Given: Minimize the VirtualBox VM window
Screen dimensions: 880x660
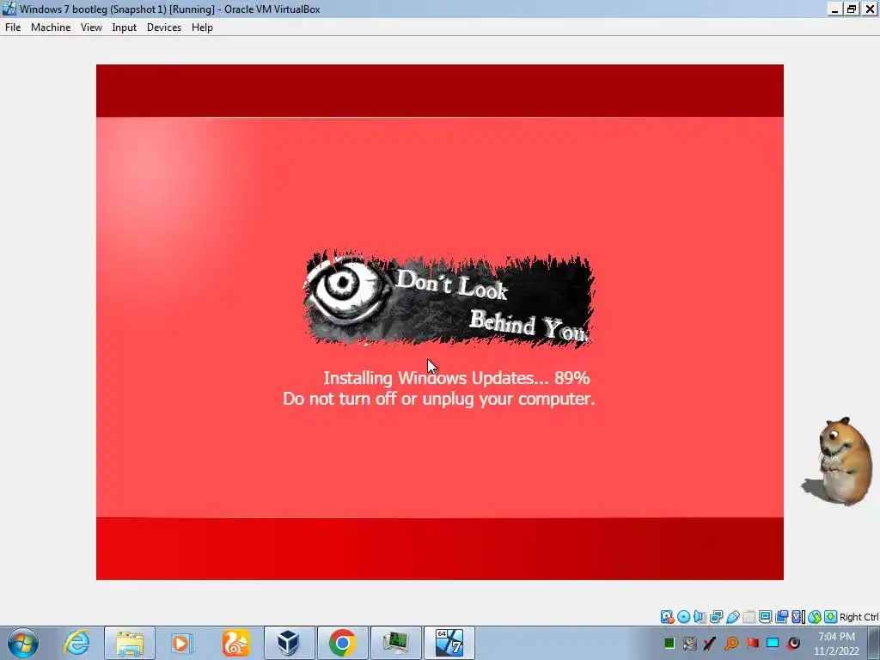Looking at the screenshot, I should coord(835,9).
